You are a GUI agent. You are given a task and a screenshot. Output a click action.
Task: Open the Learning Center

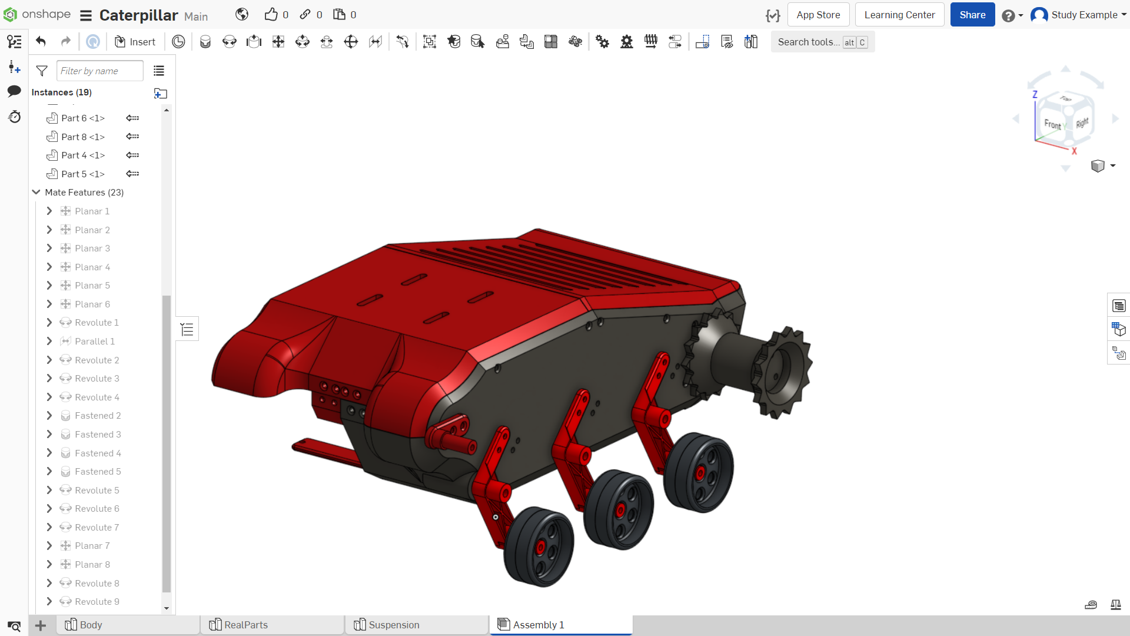(x=899, y=15)
